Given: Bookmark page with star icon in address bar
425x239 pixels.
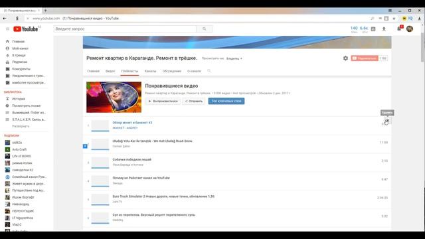Looking at the screenshot, I should (394, 19).
